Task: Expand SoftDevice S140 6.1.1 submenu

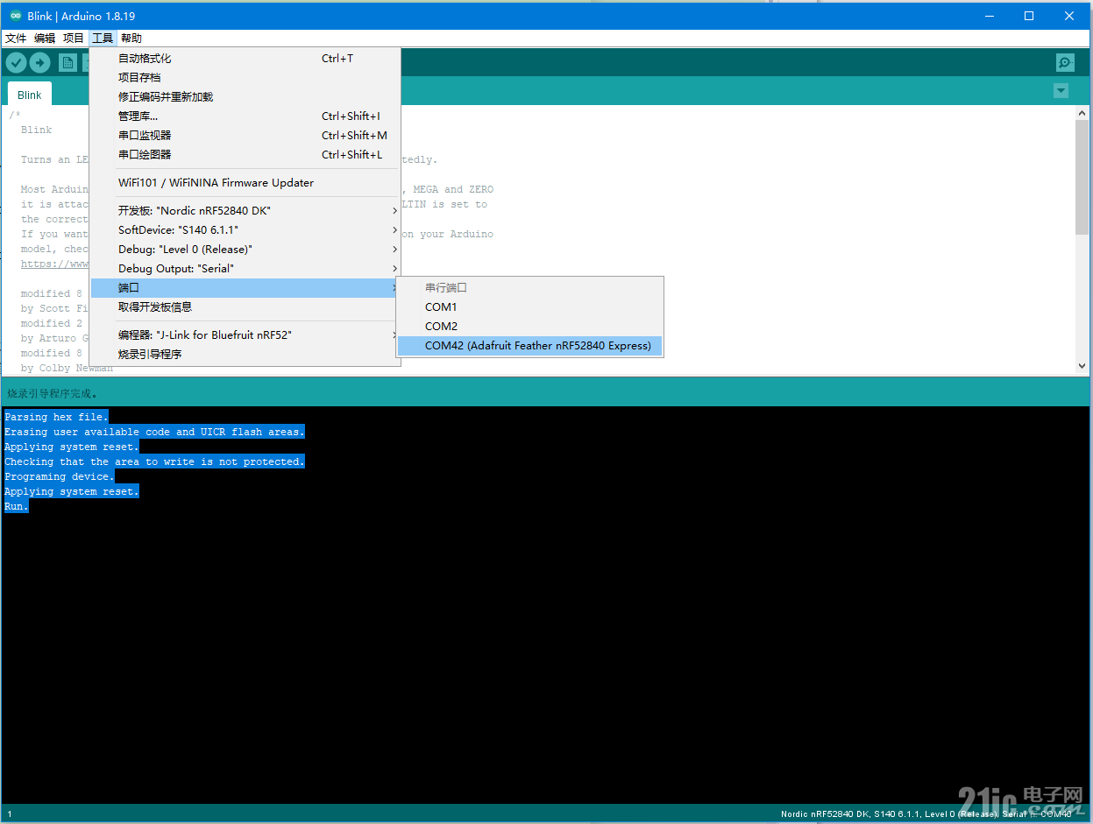Action: pyautogui.click(x=245, y=230)
